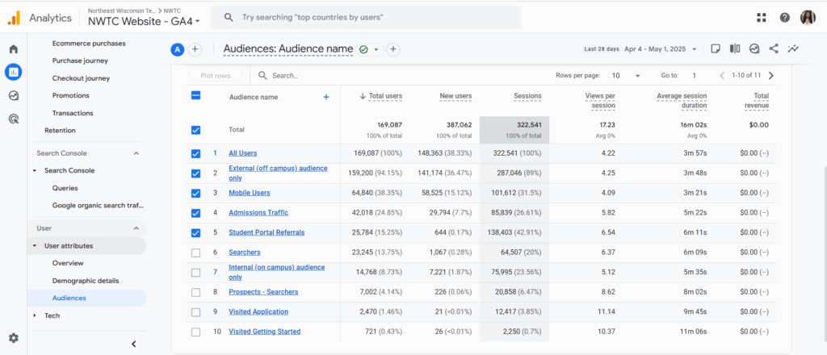827x355 pixels.
Task: Open the Student Portal Referrals link
Action: pos(267,232)
